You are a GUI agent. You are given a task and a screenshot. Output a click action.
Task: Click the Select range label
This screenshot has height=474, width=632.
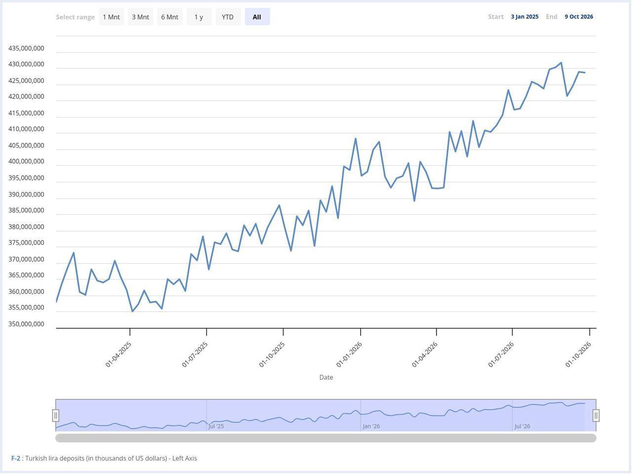click(76, 17)
